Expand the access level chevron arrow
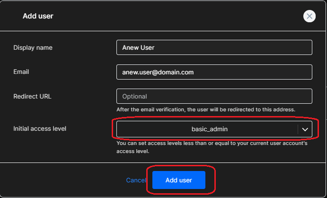The height and width of the screenshot is (198, 327). [x=305, y=129]
